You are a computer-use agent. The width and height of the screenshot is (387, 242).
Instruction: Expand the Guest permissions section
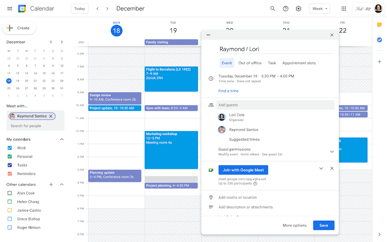[332, 151]
